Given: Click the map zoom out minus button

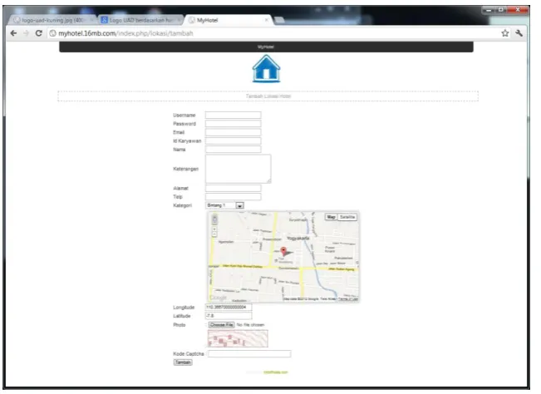Looking at the screenshot, I should [x=214, y=234].
